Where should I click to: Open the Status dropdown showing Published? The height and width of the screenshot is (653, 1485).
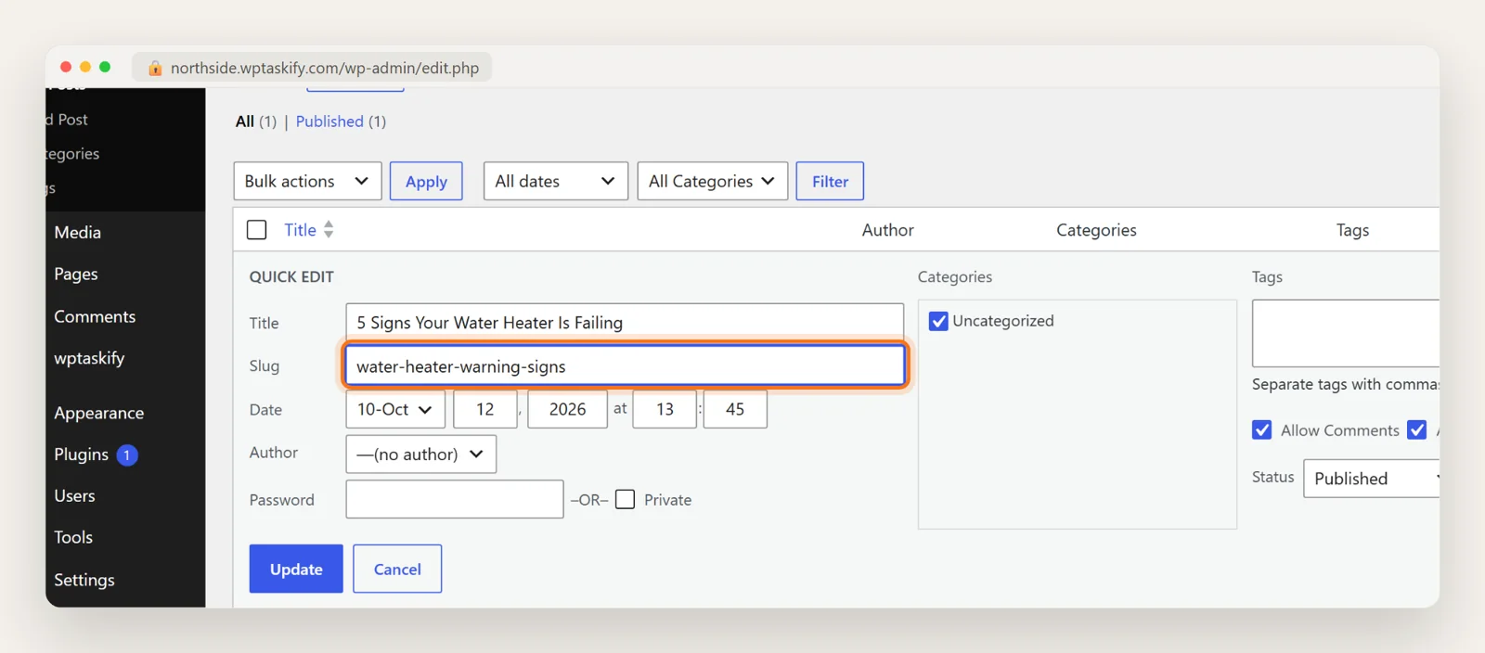pos(1372,479)
